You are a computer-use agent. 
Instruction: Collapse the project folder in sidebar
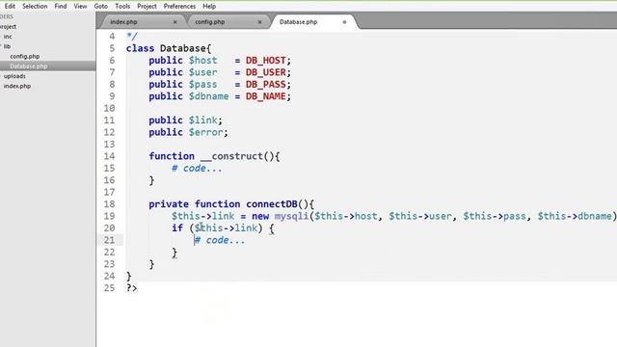(x=9, y=26)
